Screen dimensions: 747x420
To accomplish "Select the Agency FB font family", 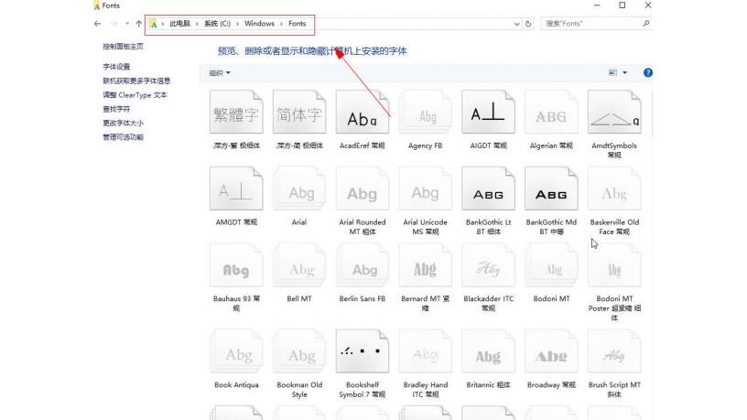I will click(425, 113).
